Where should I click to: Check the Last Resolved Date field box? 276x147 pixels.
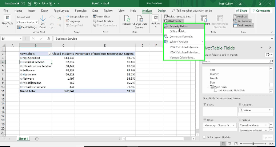[x=215, y=90]
